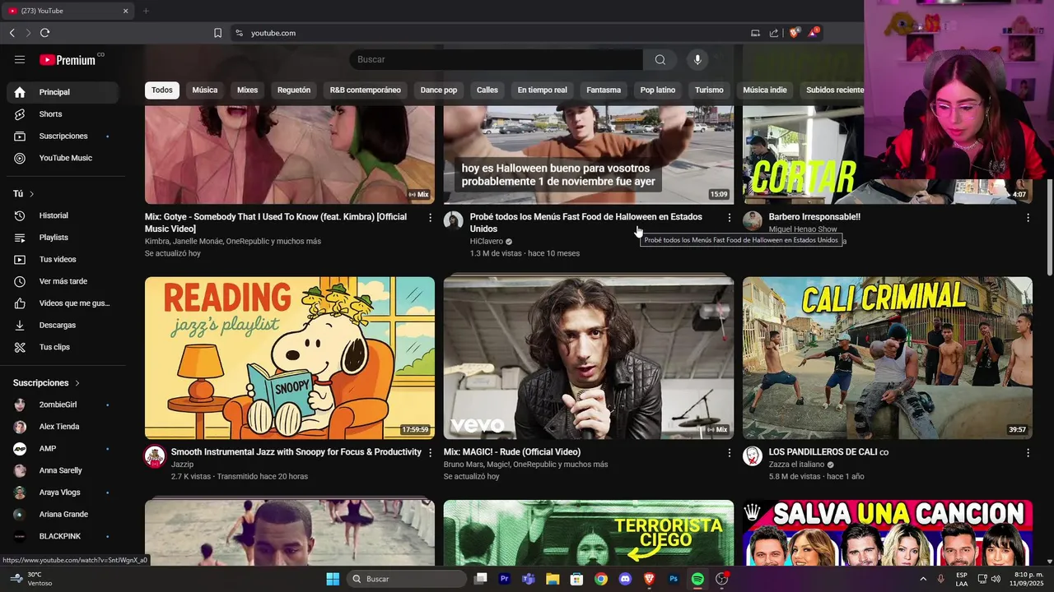This screenshot has width=1054, height=592.
Task: Select the R&B contemporáneo chip
Action: [x=366, y=90]
